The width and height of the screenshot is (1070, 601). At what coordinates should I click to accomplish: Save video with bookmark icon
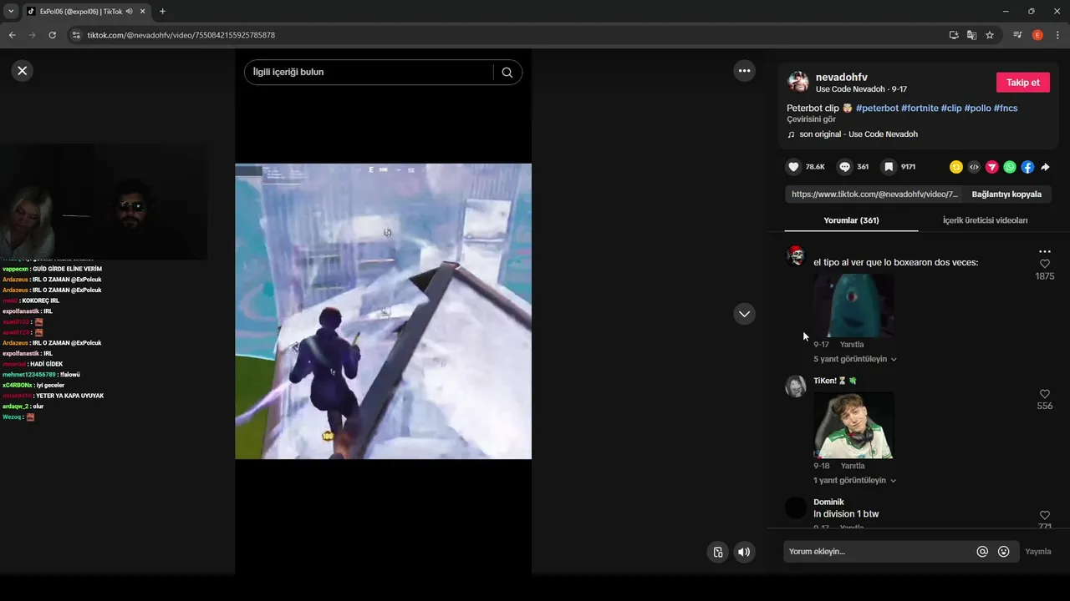[889, 167]
